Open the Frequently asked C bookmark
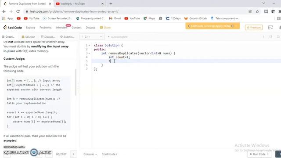Viewport: 281px width, 158px height. 91,18
